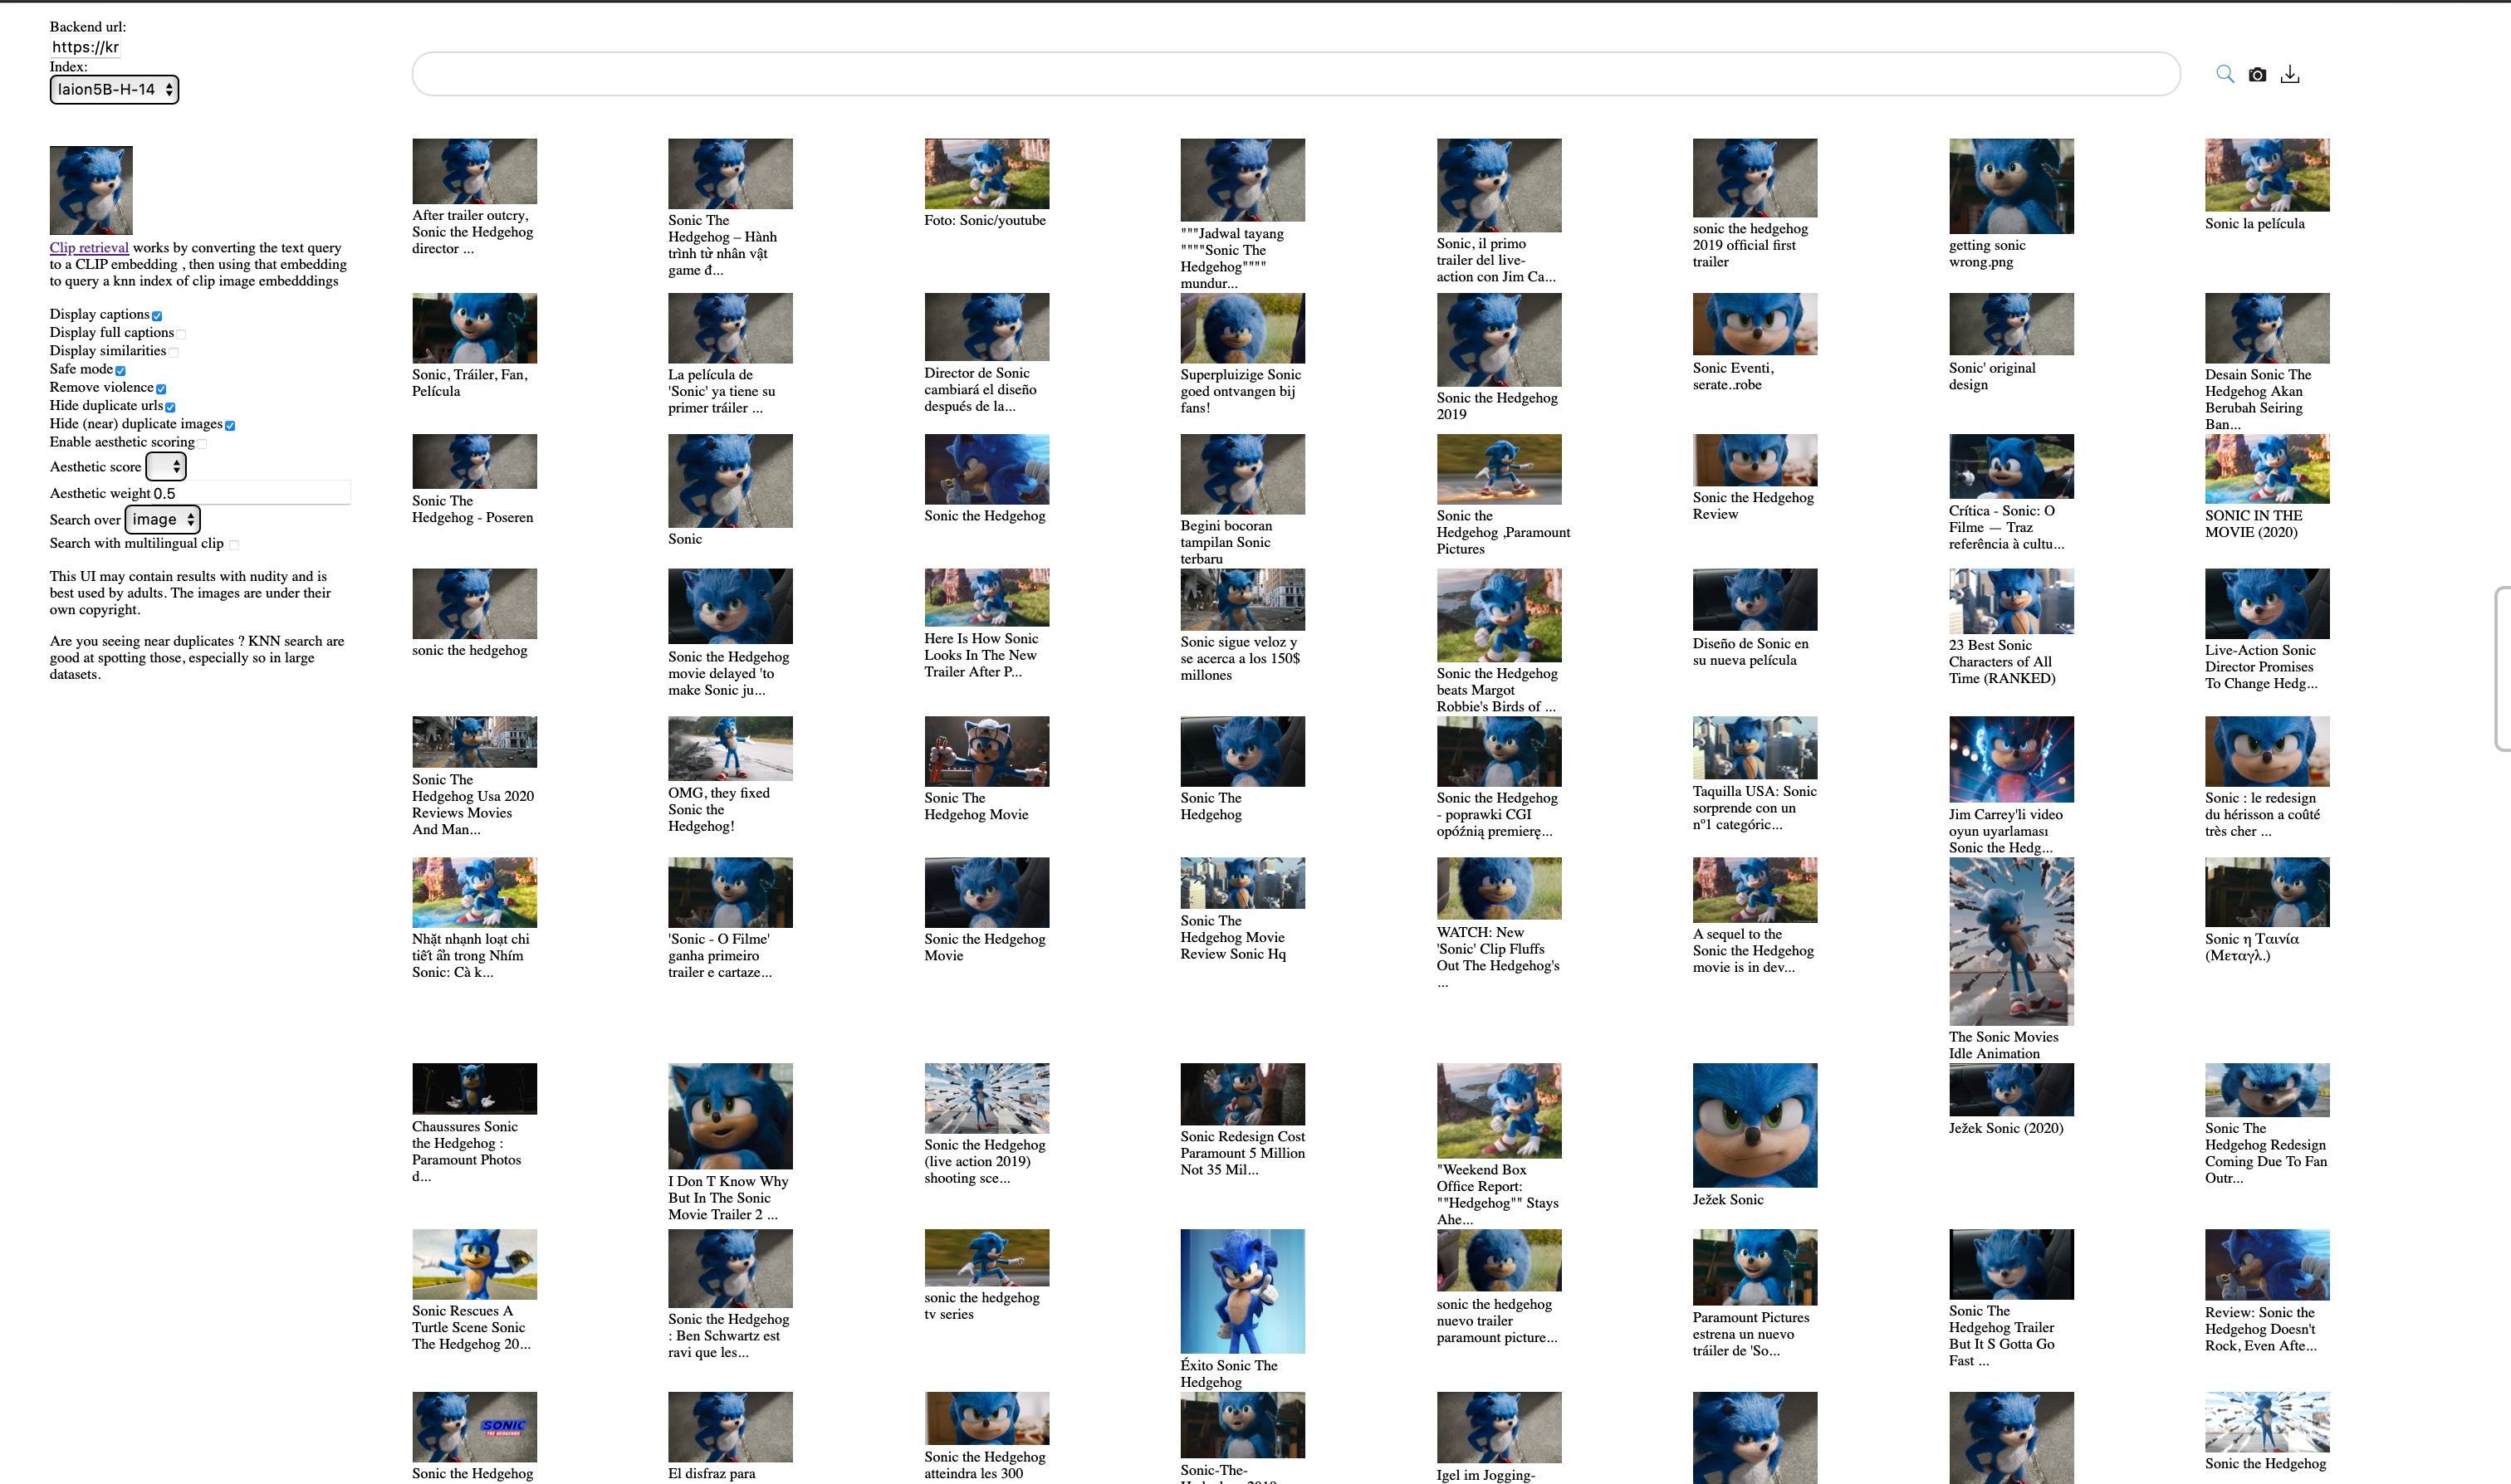
Task: Enable aesthetic scoring checkbox
Action: [x=202, y=443]
